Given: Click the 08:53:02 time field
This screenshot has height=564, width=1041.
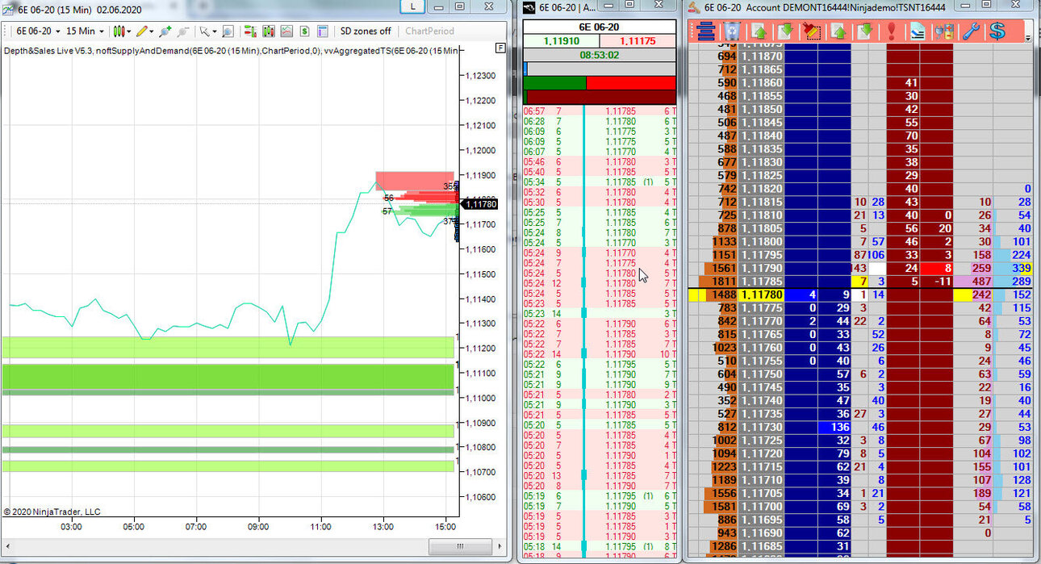Looking at the screenshot, I should tap(600, 55).
